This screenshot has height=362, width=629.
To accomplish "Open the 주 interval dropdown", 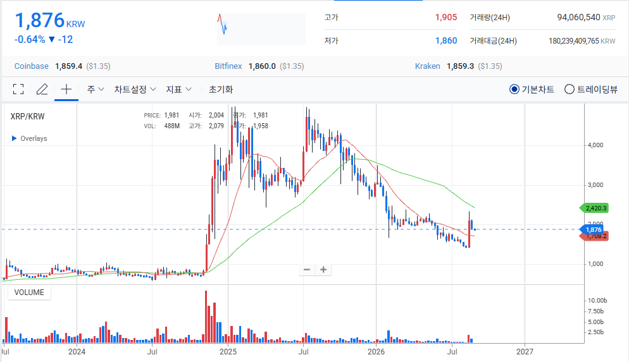I will 96,89.
